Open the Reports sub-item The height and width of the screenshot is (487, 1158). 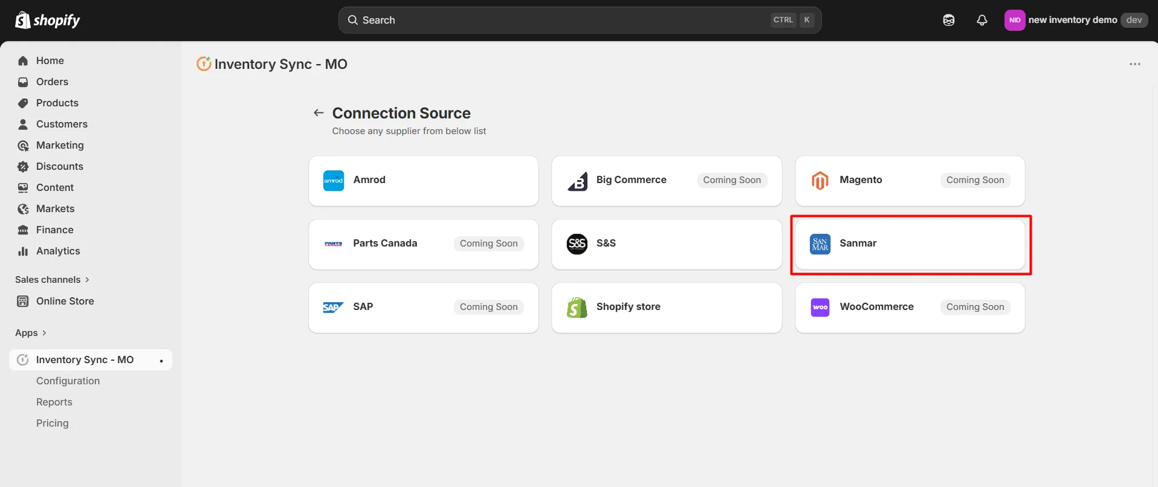[54, 402]
